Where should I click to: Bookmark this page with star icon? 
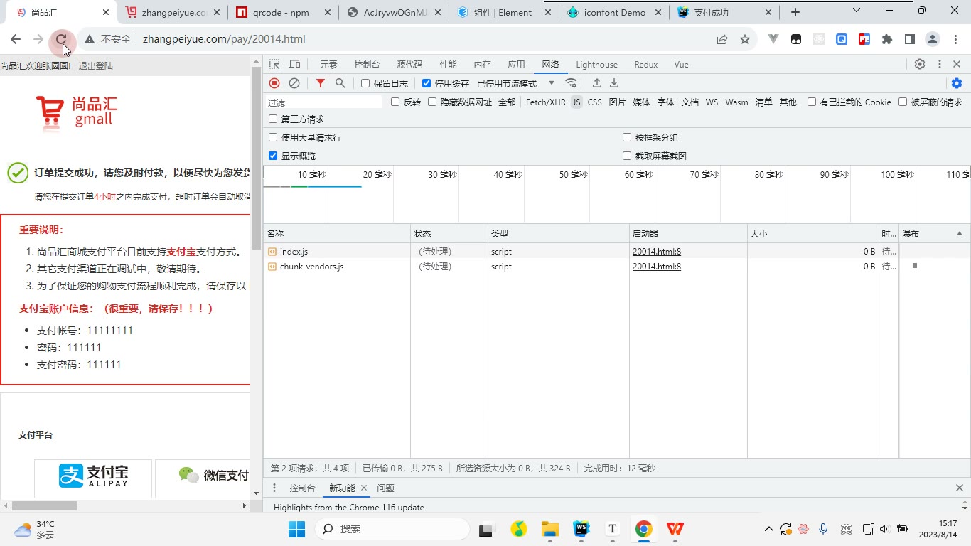click(x=745, y=39)
